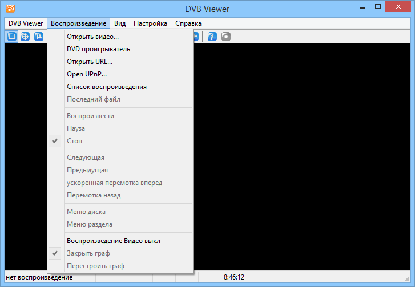Click the DVB Viewer orange title bar icon
Viewport: 415px width, 287px height.
click(10, 9)
